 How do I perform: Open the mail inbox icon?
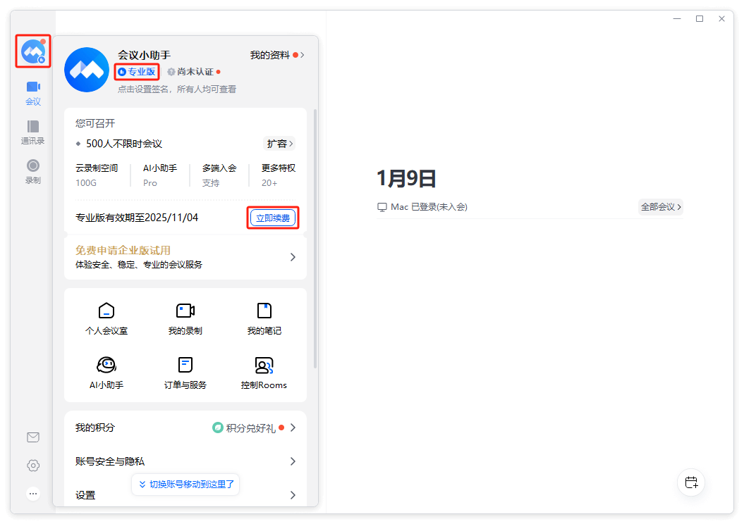coord(32,437)
